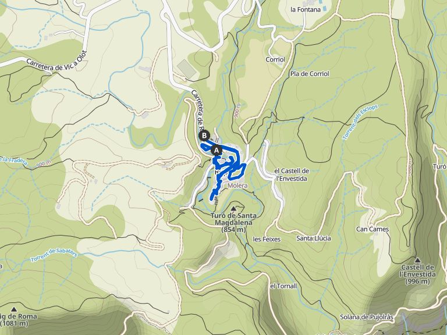Click the route end marker B
447x335 pixels.
[x=204, y=136]
